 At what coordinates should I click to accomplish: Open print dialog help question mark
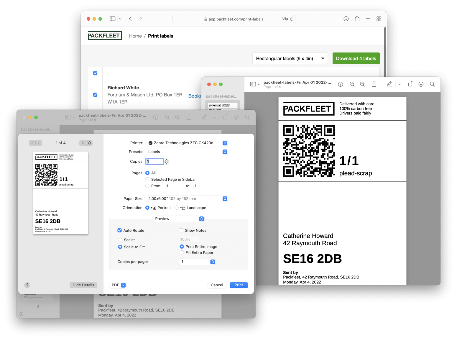[27, 285]
